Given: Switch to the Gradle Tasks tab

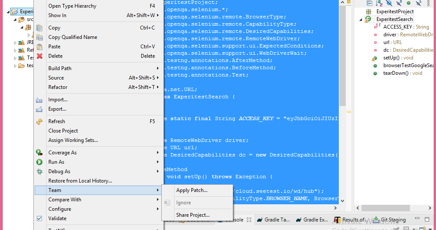Looking at the screenshot, I should click(x=273, y=220).
